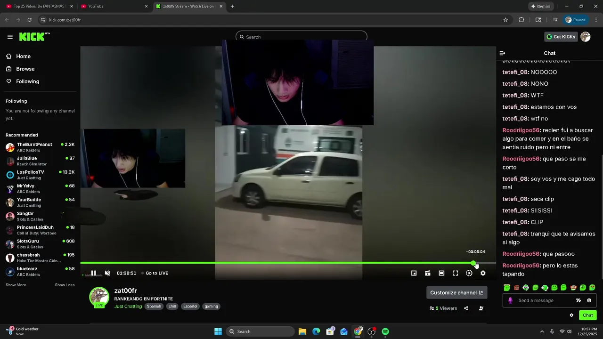Click the red angry emote in chat

coord(516,288)
